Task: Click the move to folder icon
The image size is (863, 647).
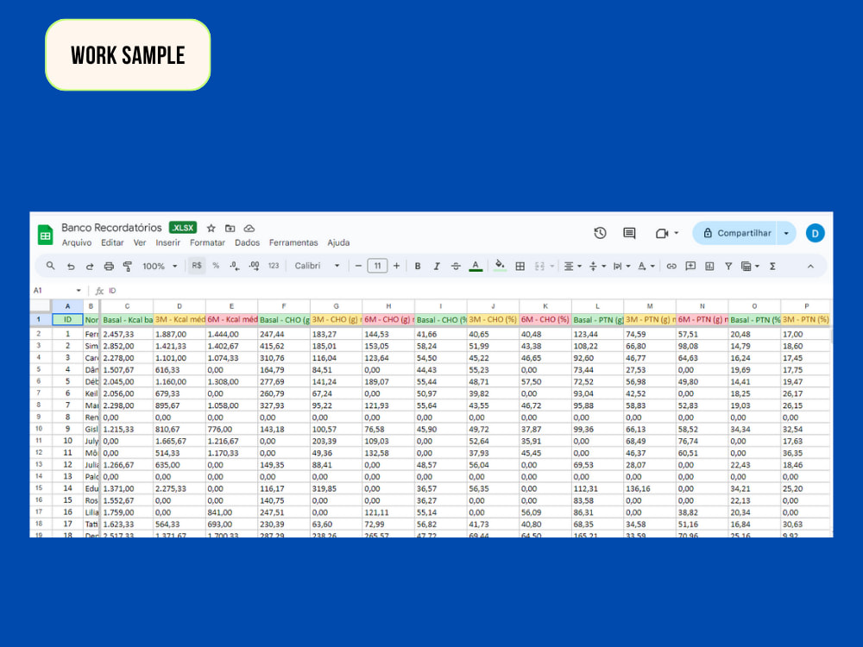Action: (230, 228)
